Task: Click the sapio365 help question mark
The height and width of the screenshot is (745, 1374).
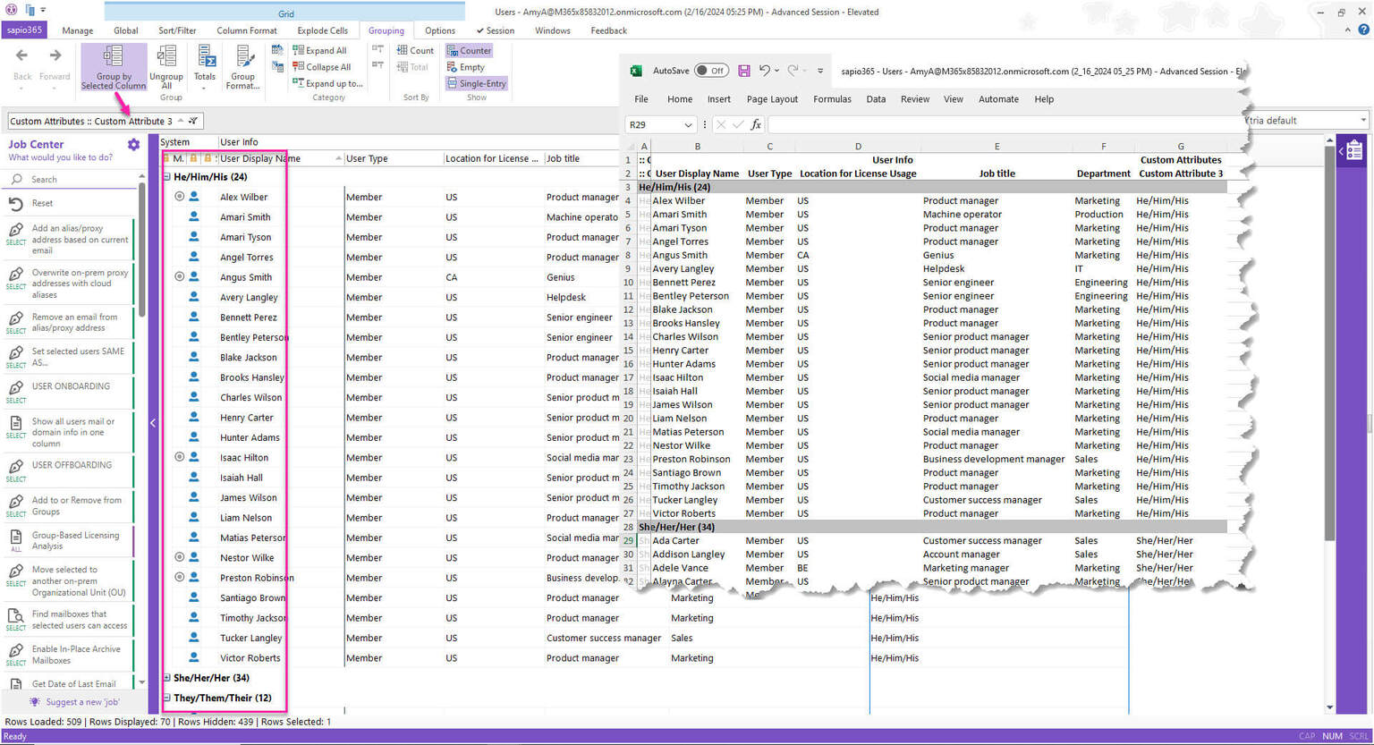Action: point(1364,30)
